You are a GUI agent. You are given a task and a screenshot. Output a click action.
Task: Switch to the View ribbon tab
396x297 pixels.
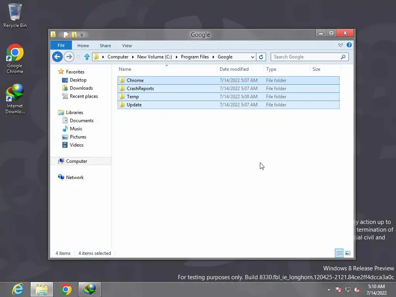point(127,46)
